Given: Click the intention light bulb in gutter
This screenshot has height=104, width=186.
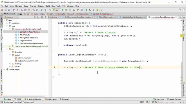Looking at the screenshot, I should pyautogui.click(x=54, y=67).
